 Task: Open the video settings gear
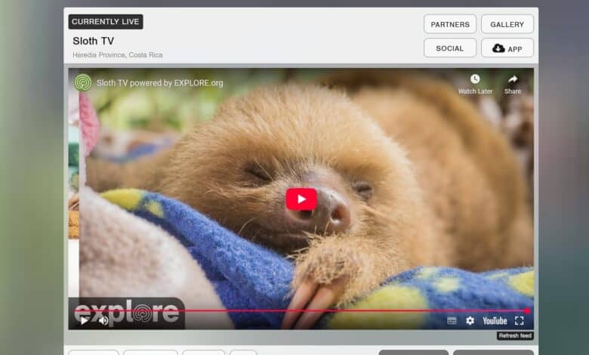[470, 320]
